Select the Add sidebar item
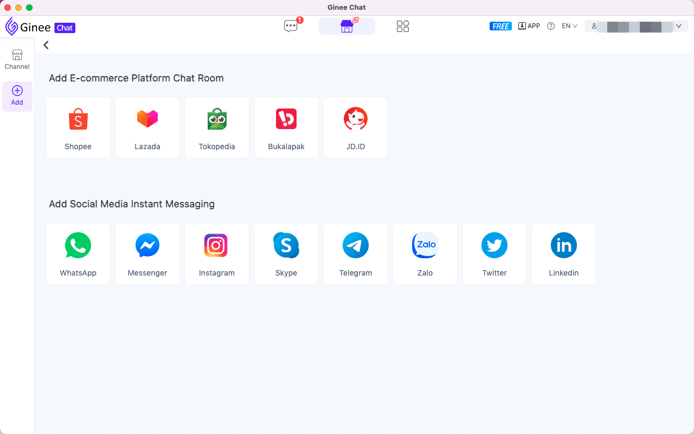 tap(17, 96)
